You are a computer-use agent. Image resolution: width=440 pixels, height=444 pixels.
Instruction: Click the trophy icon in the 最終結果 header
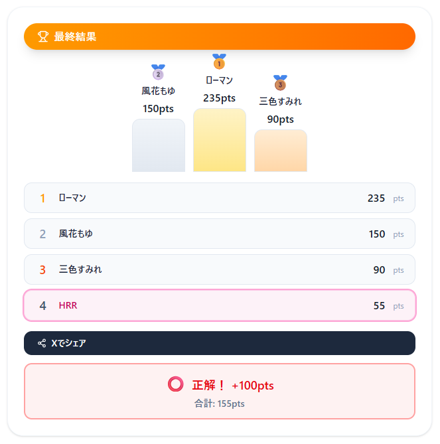click(42, 37)
